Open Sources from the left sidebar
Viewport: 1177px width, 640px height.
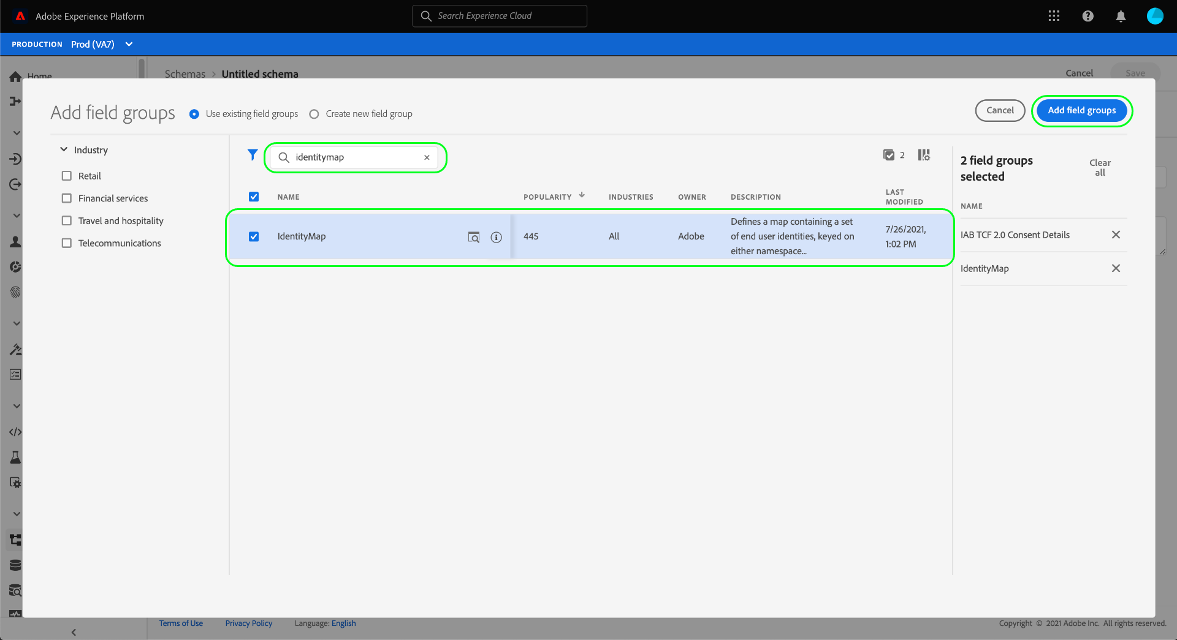(x=15, y=159)
